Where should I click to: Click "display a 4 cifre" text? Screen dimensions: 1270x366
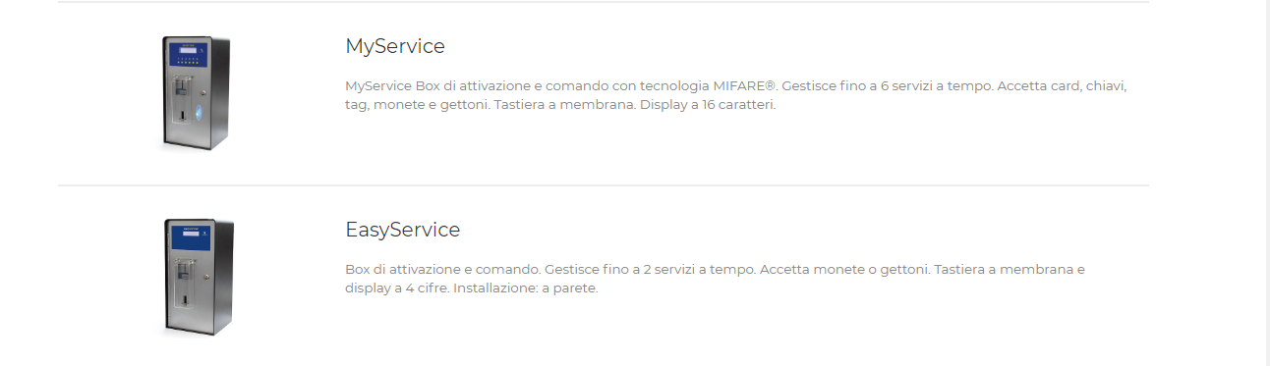(397, 288)
